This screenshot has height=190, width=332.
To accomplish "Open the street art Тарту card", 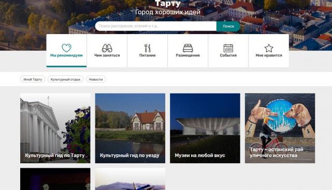I will pos(280,128).
